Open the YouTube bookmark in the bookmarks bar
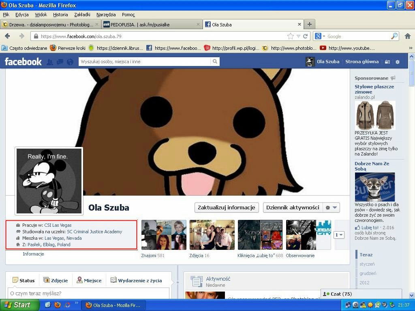The image size is (415, 311). pos(347,48)
